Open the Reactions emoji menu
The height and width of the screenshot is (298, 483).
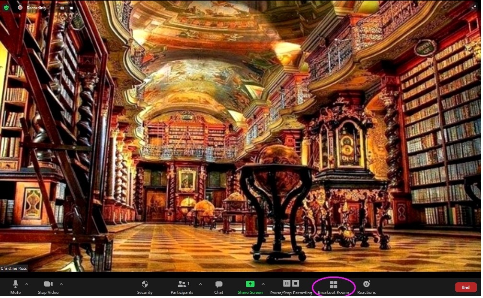pyautogui.click(x=367, y=287)
